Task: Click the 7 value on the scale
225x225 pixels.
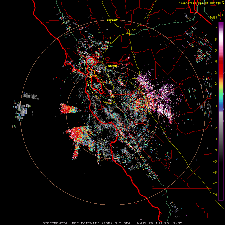Action: coord(216,28)
